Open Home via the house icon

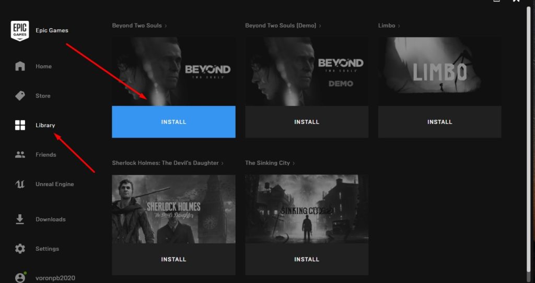pyautogui.click(x=20, y=66)
